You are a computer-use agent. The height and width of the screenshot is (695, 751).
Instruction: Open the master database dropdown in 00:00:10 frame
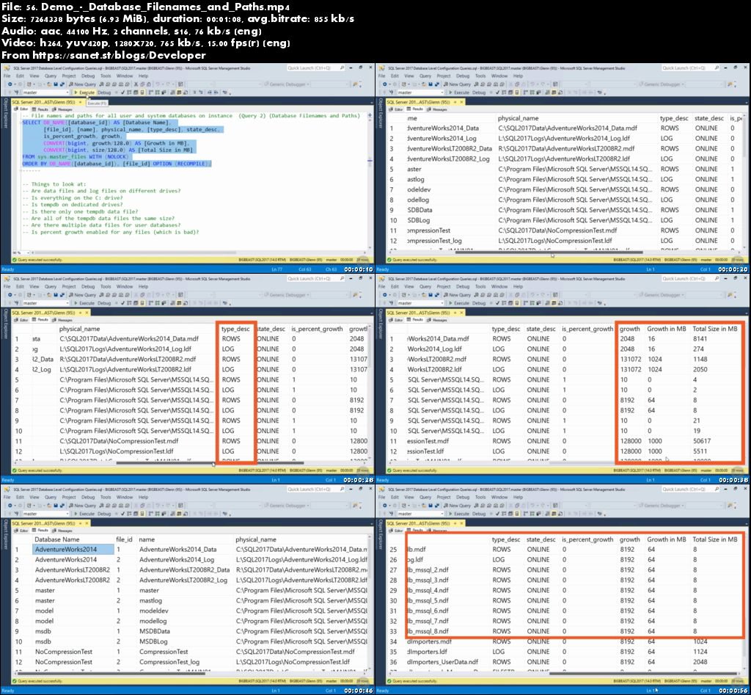tap(45, 92)
